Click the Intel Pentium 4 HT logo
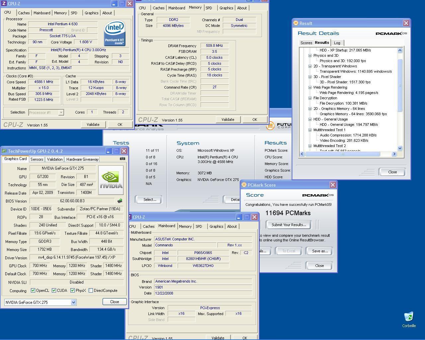Screen dimensions: 425x340 pyautogui.click(x=115, y=34)
